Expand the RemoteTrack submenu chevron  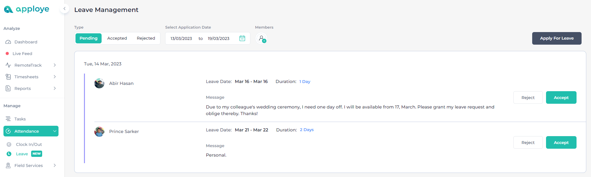pyautogui.click(x=55, y=65)
